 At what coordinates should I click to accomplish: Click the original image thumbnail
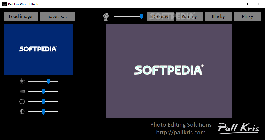coord(38,49)
